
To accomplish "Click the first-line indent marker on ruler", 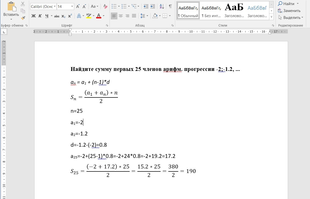I will [70, 30].
